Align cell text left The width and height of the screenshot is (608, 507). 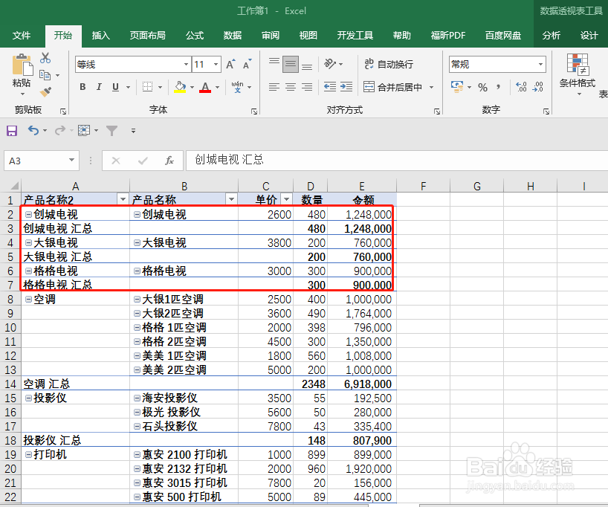click(x=274, y=87)
